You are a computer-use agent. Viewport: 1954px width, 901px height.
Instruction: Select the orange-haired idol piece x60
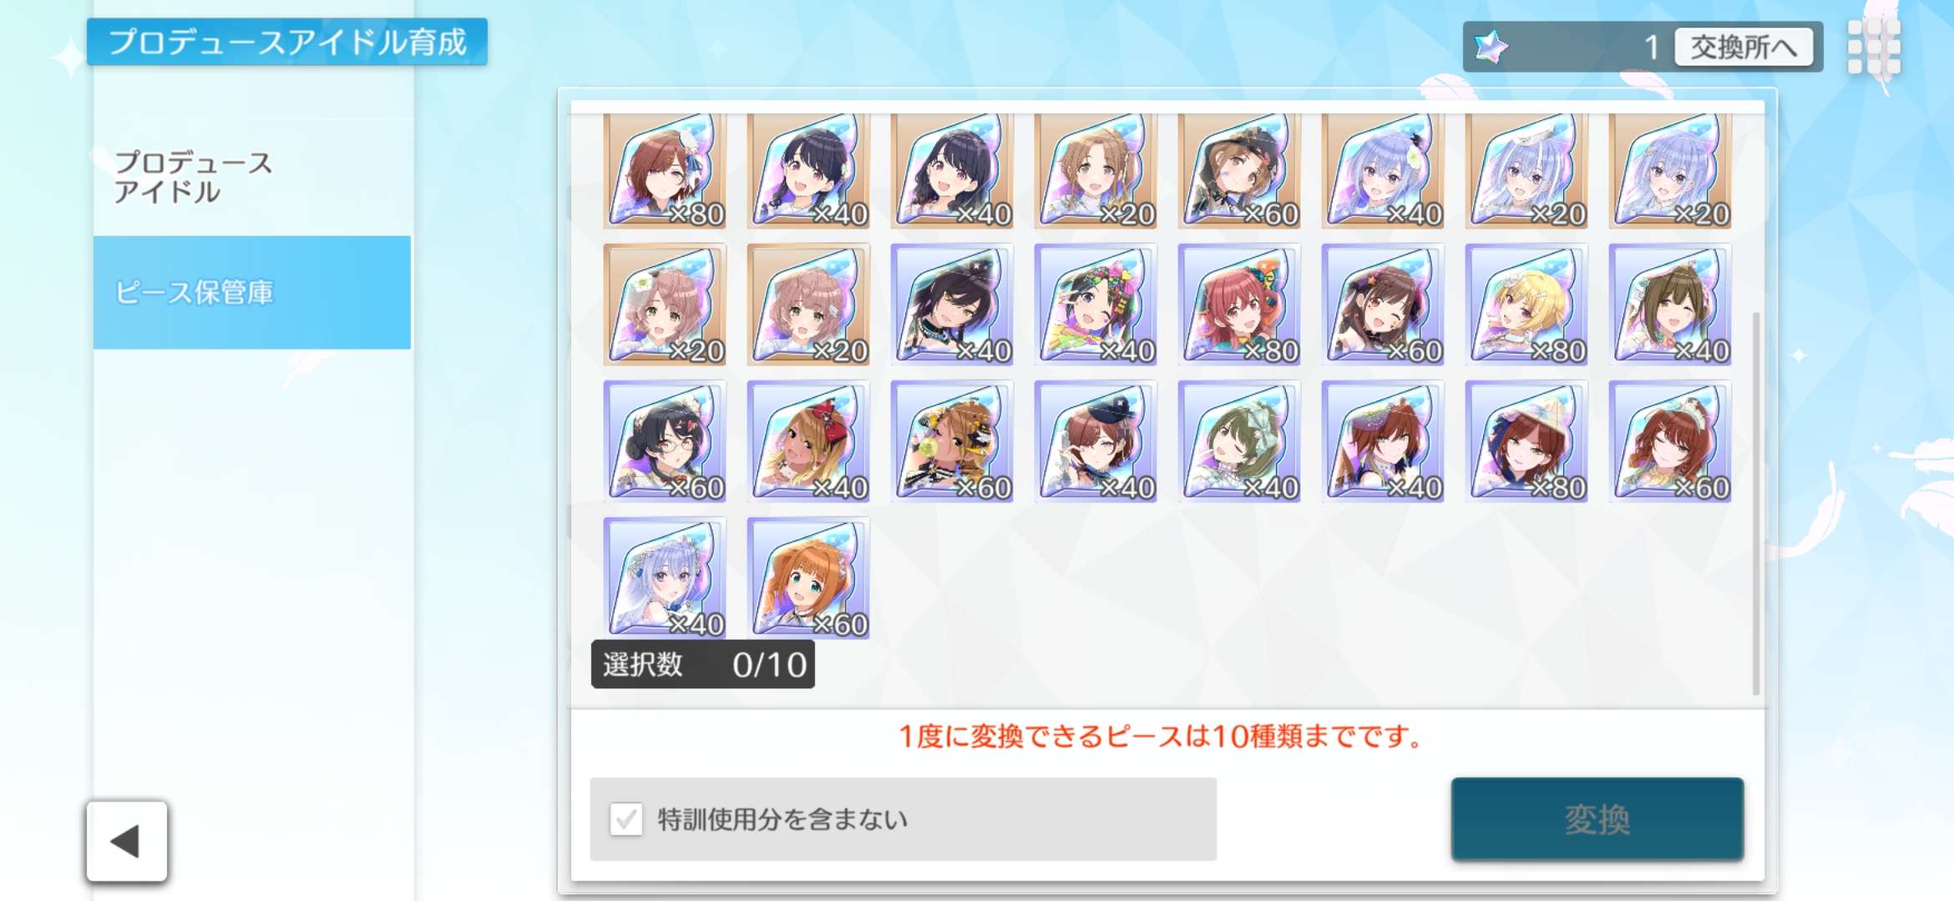808,578
